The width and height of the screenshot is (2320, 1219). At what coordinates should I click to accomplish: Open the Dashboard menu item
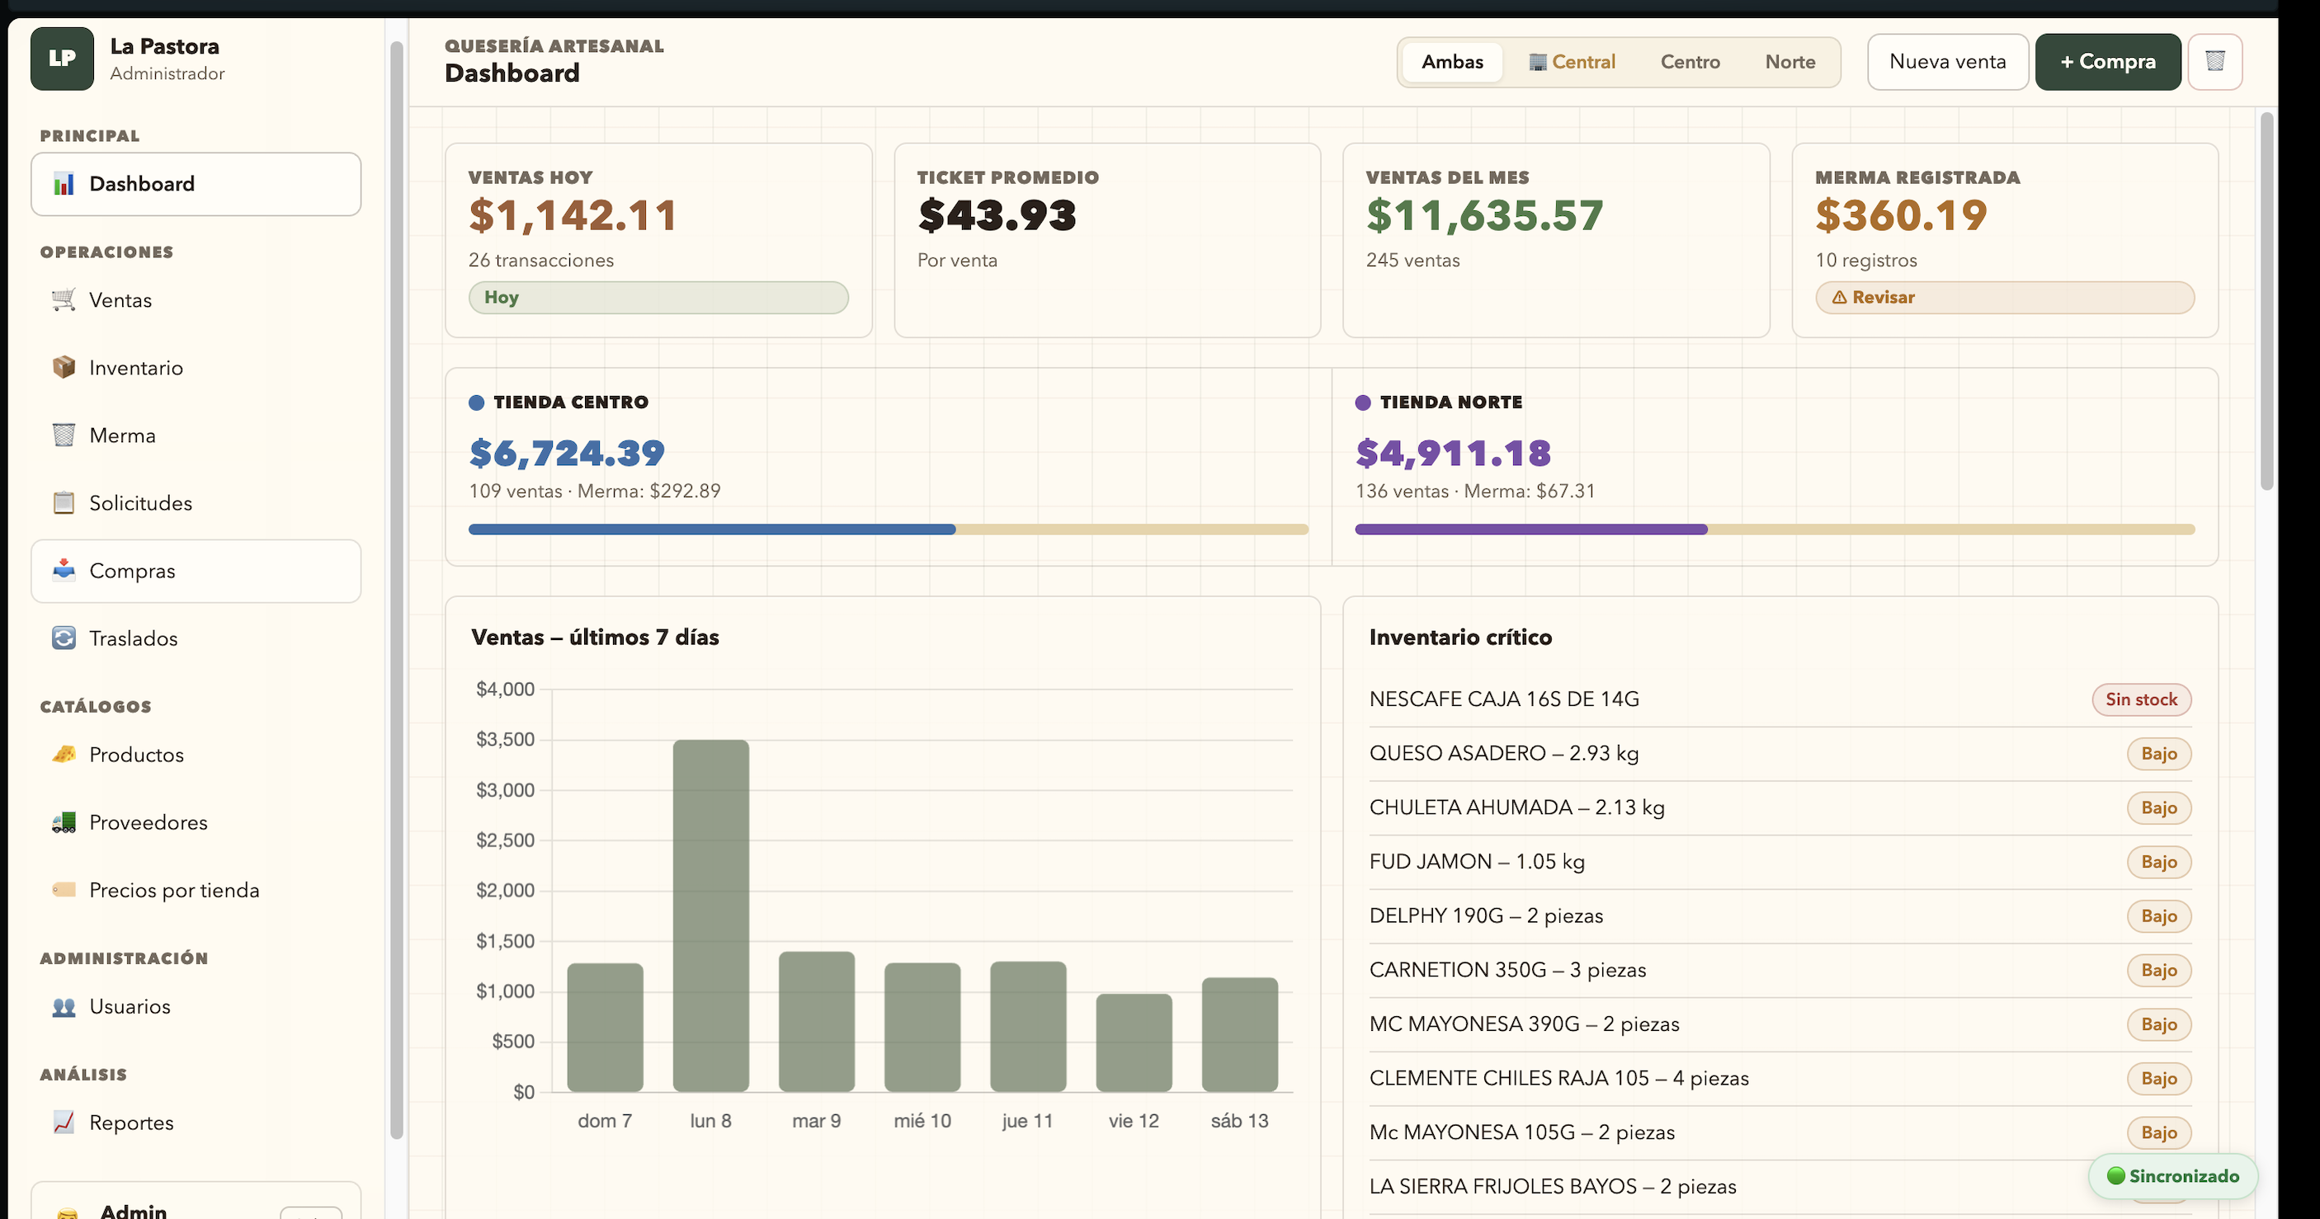[196, 184]
